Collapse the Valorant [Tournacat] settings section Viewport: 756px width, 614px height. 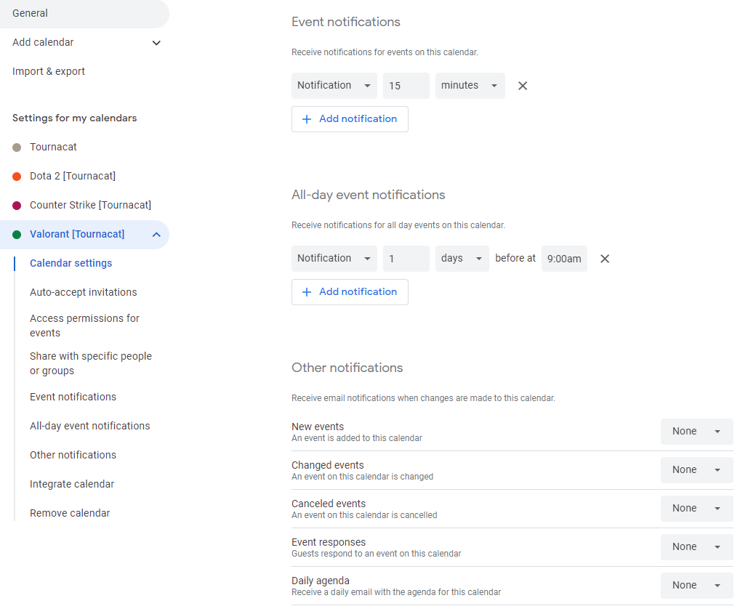point(156,234)
